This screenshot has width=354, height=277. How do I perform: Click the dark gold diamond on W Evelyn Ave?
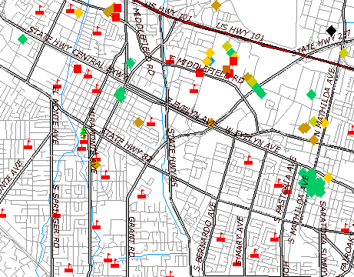click(211, 123)
